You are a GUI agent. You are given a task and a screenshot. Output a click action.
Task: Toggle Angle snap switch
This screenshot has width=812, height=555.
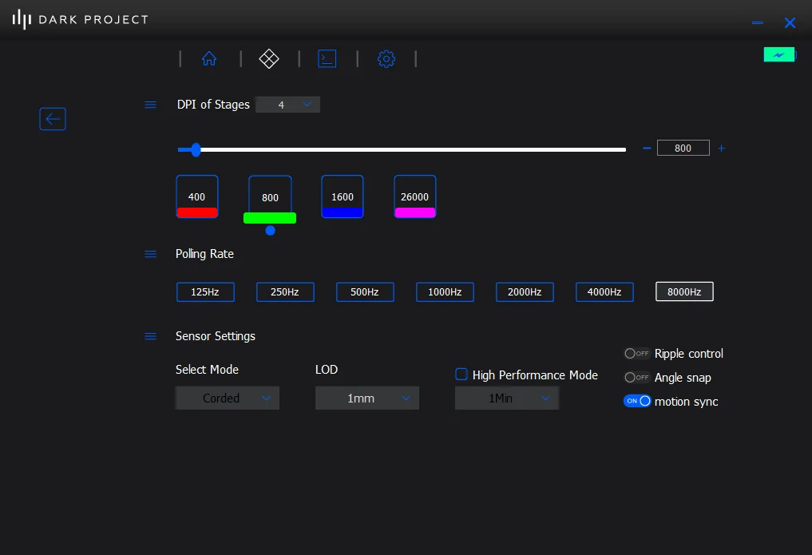click(637, 378)
